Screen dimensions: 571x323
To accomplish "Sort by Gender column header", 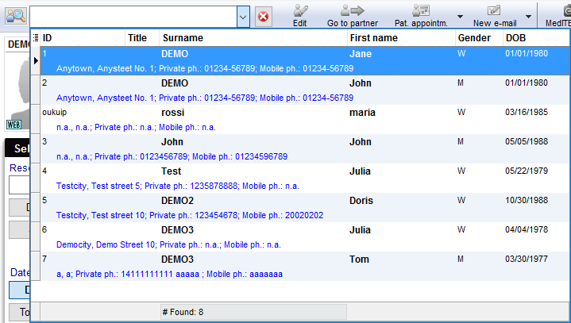I will point(479,38).
